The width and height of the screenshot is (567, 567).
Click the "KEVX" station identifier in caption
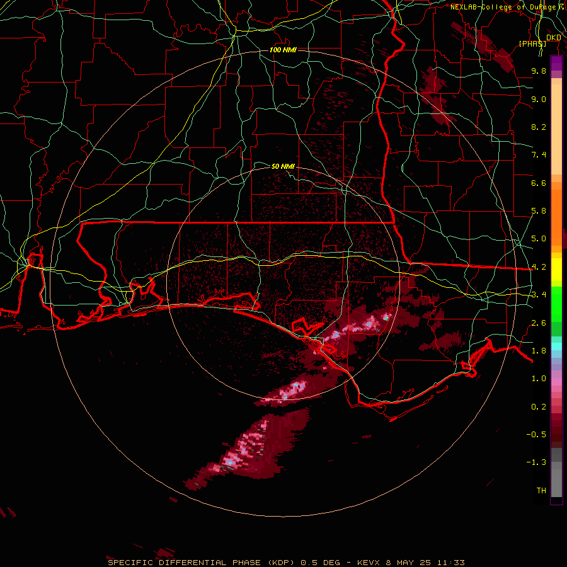369,563
